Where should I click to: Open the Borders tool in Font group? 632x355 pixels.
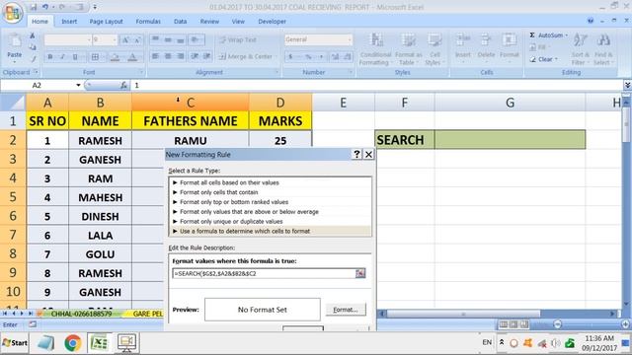[95, 57]
